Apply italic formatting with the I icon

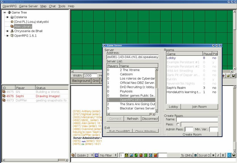(x=218, y=155)
